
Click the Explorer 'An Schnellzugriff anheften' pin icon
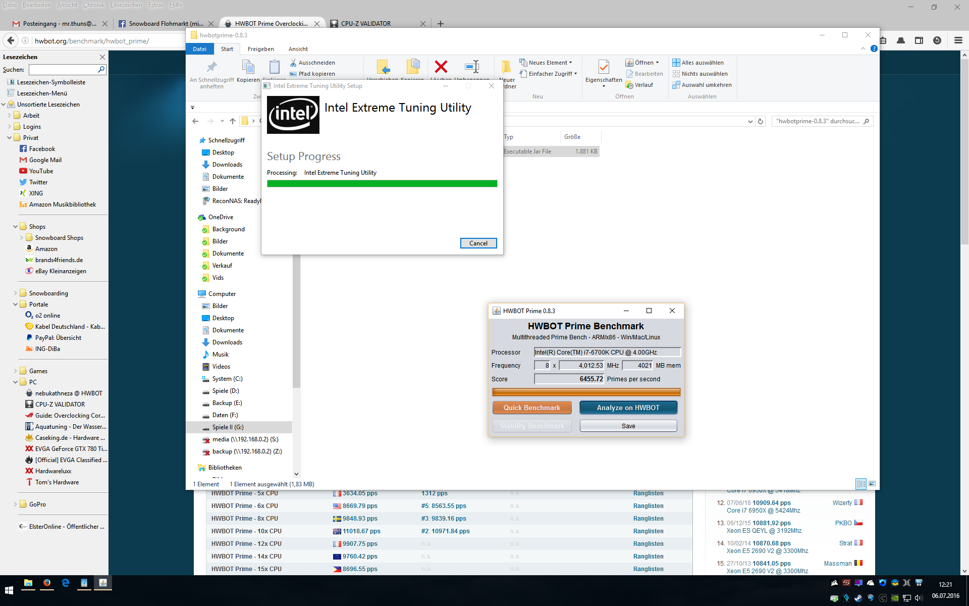tap(211, 67)
